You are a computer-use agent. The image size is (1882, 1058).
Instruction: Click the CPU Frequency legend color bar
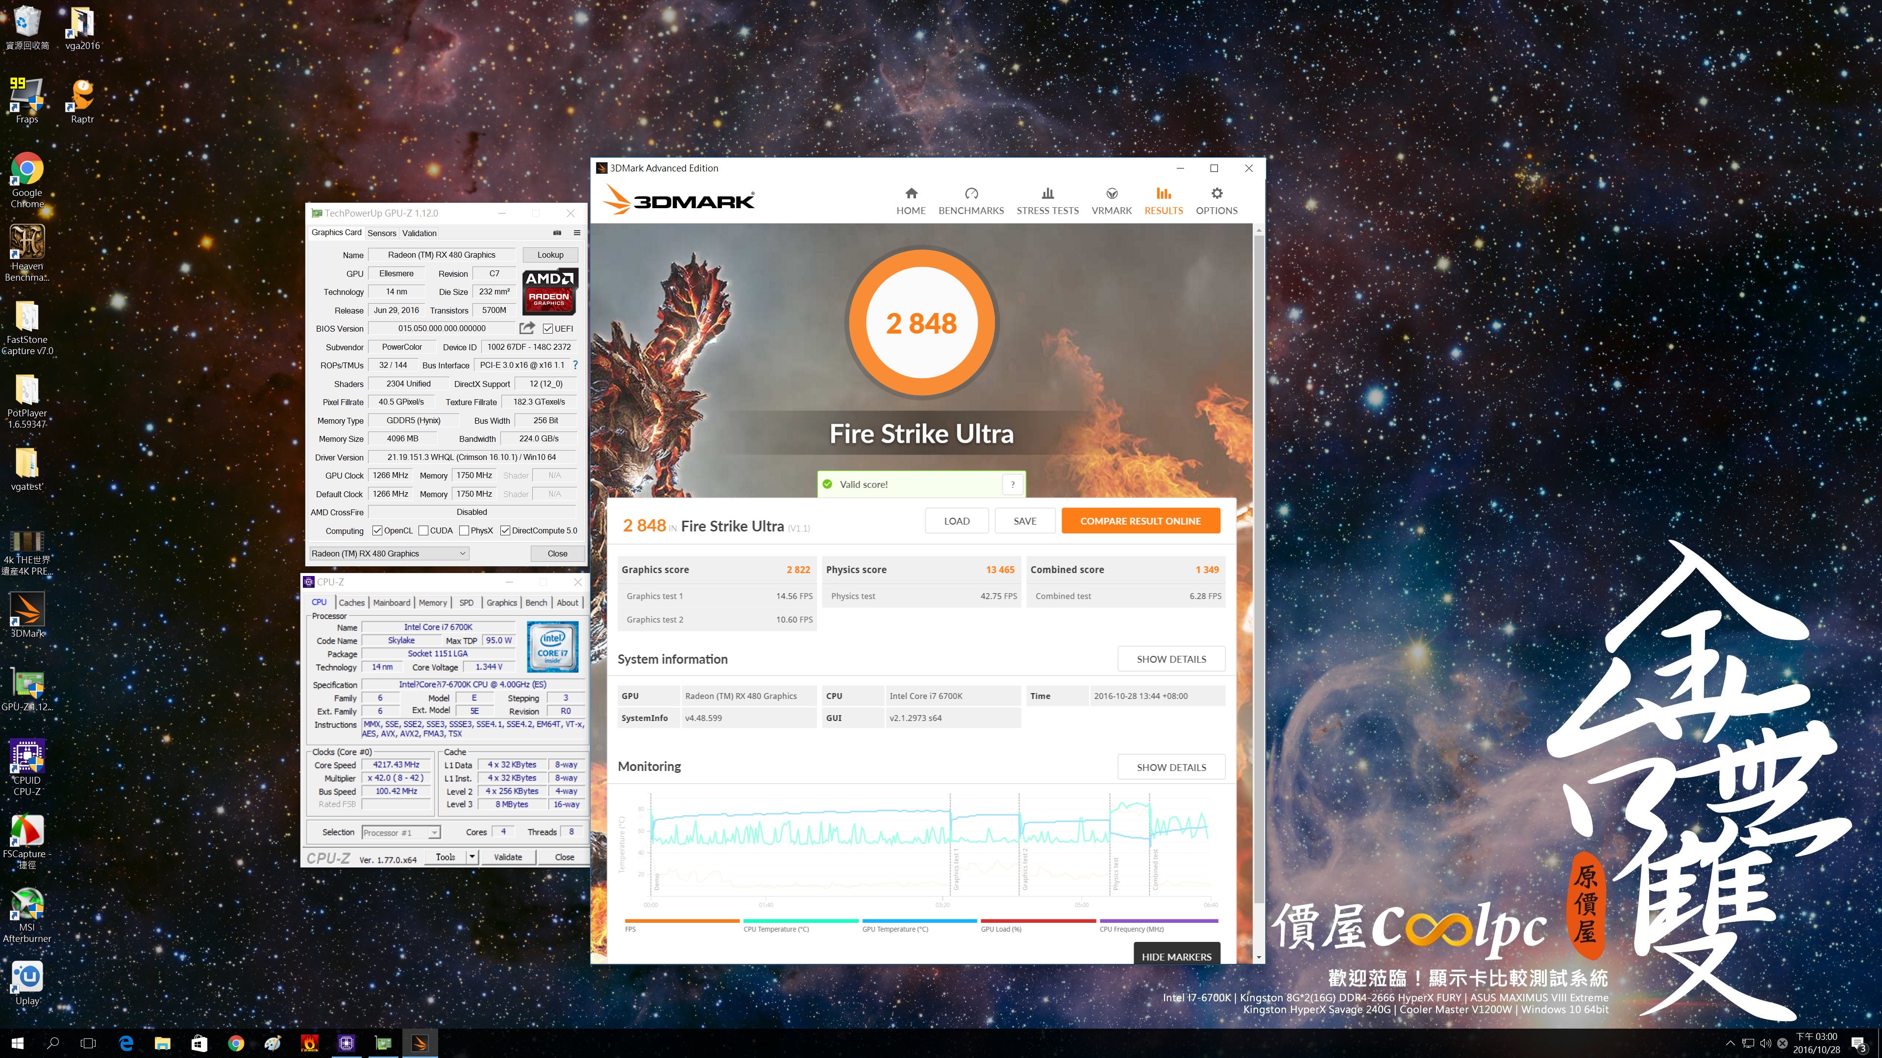(x=1159, y=921)
